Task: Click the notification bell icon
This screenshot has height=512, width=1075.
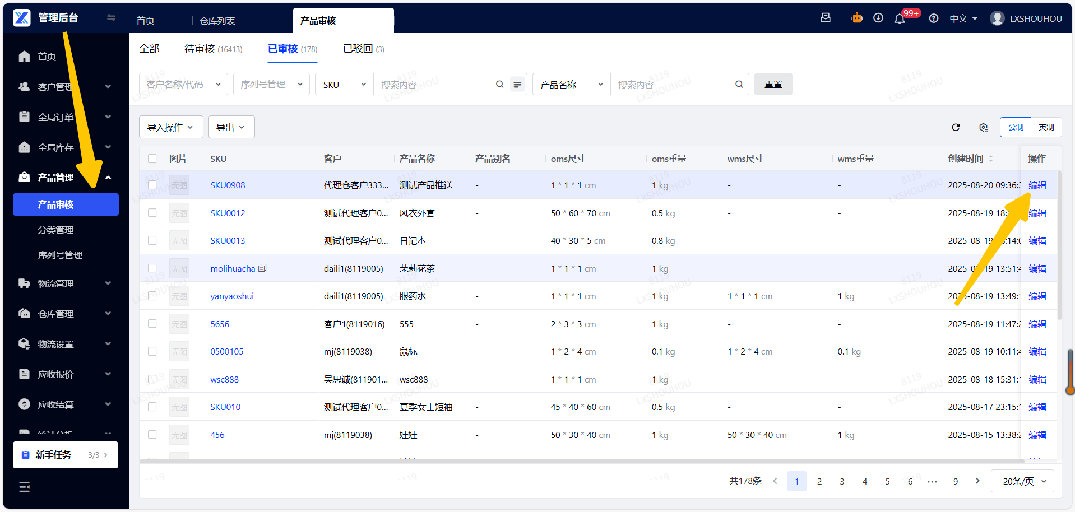Action: point(899,18)
